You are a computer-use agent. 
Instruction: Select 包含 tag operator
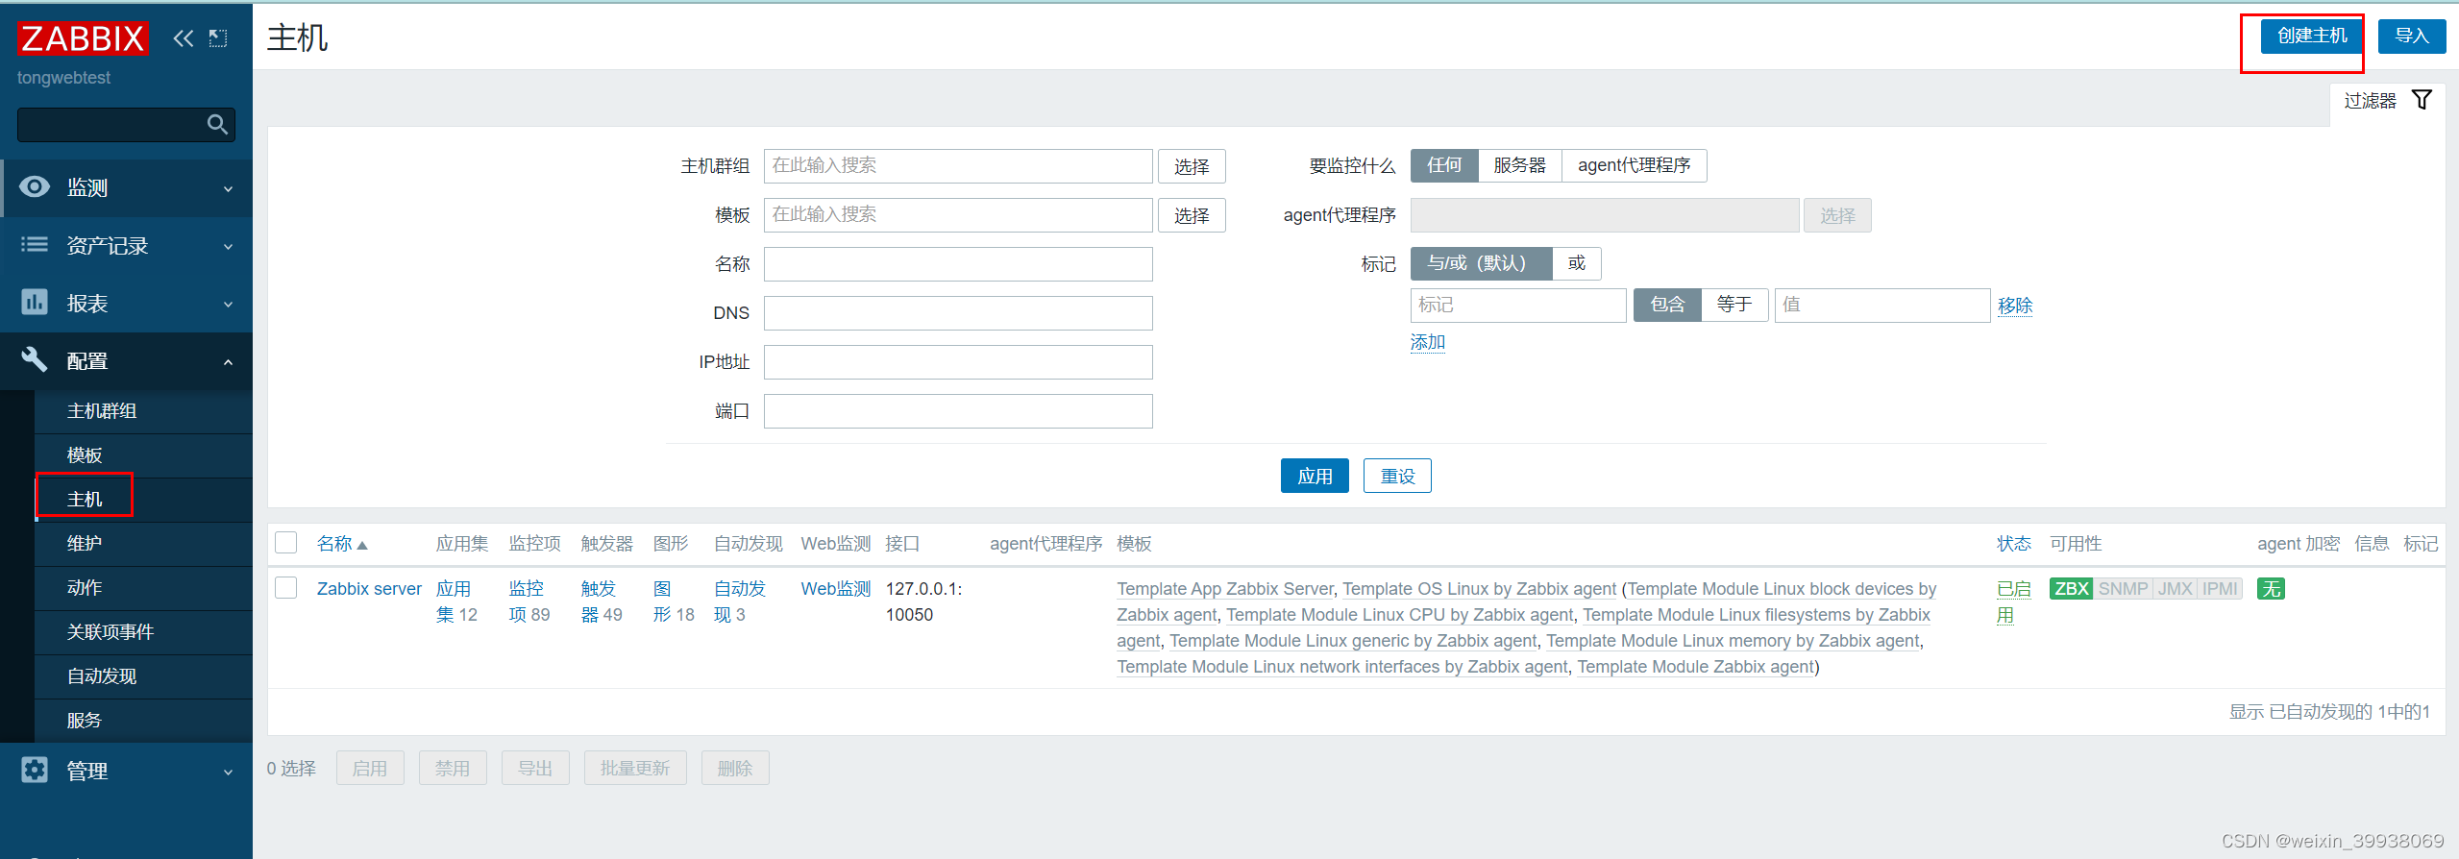click(1667, 305)
